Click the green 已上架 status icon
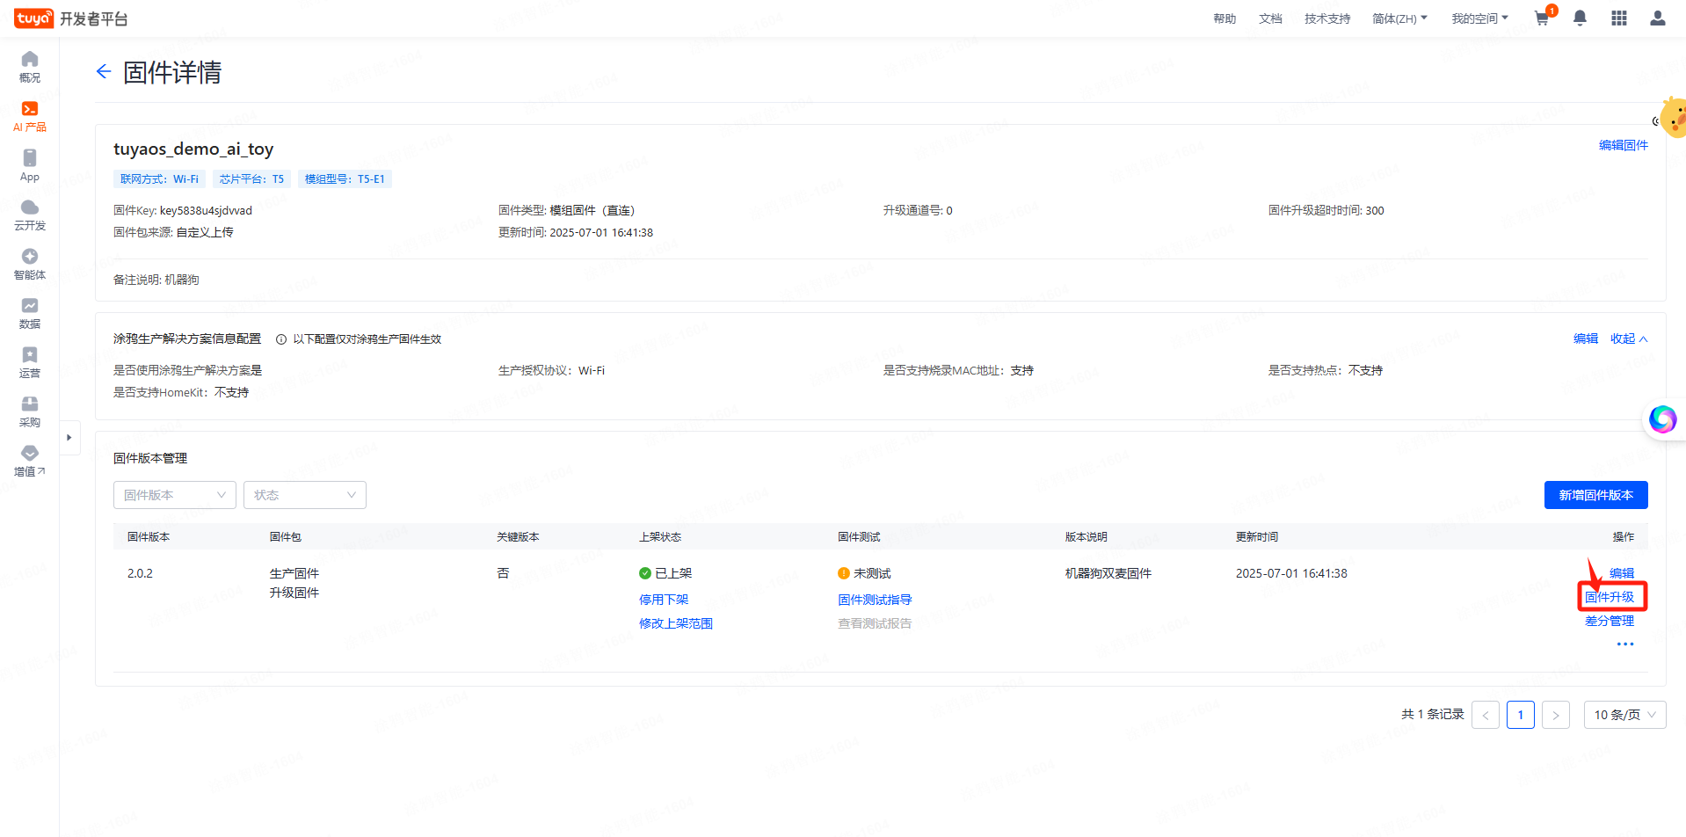The image size is (1686, 837). click(645, 573)
